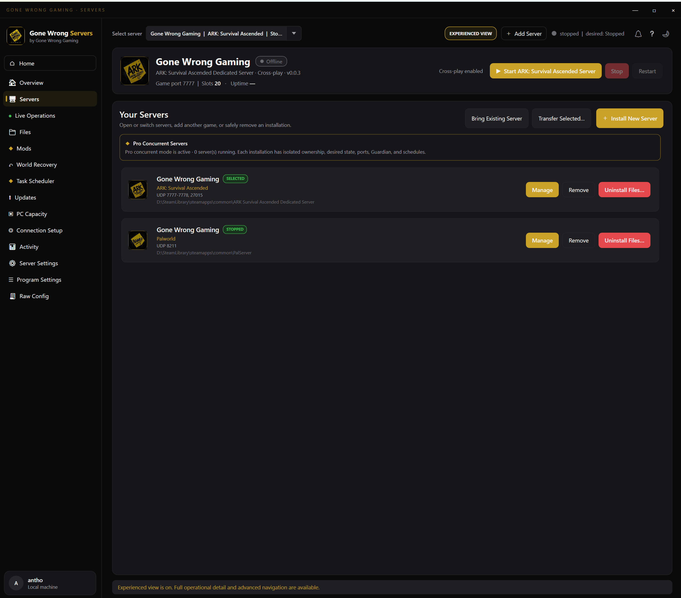Viewport: 681px width, 598px height.
Task: Click the SELECTED badge on ARK row
Action: [x=235, y=178]
